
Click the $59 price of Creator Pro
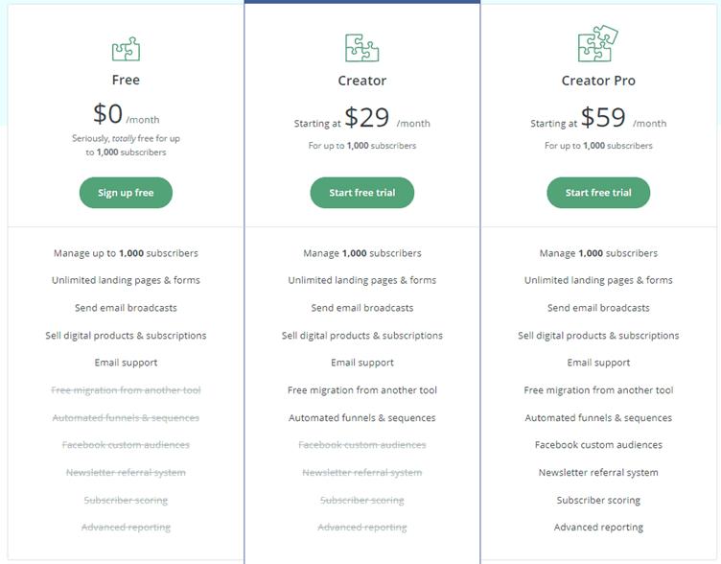603,117
